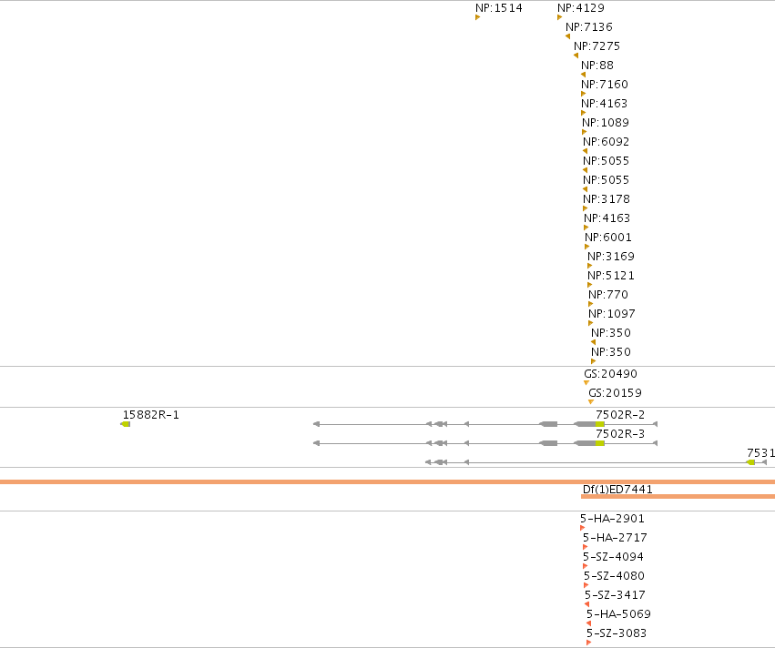Select the triangle marker beneath NP:7275
This screenshot has height=648, width=775.
point(576,56)
